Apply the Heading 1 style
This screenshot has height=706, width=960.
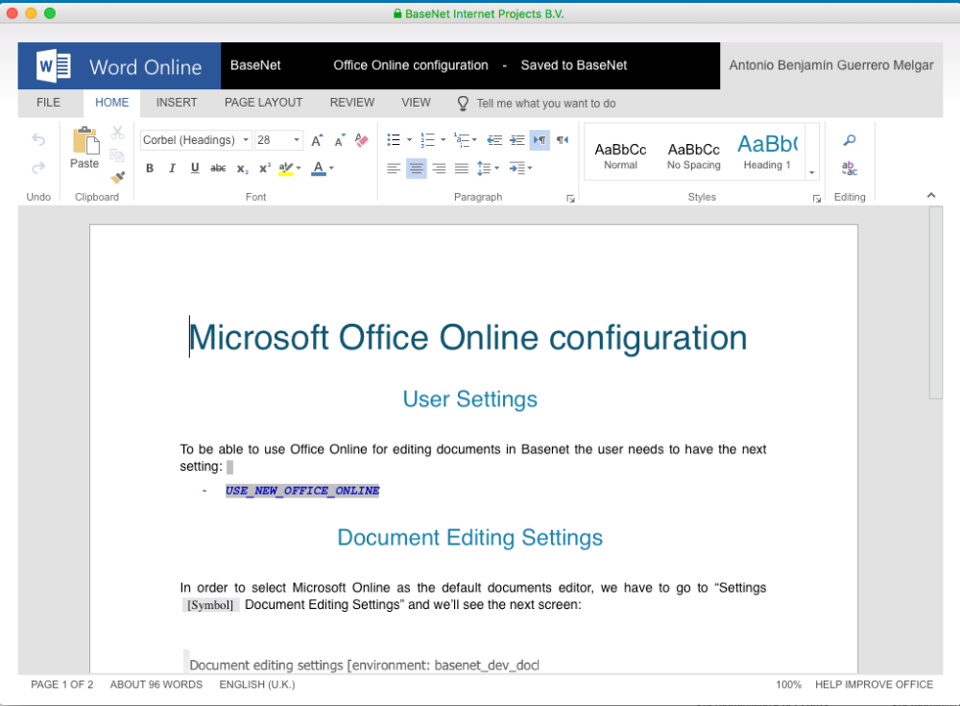767,152
